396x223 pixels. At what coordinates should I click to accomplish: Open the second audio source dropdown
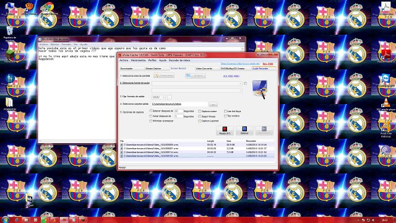click(x=197, y=90)
